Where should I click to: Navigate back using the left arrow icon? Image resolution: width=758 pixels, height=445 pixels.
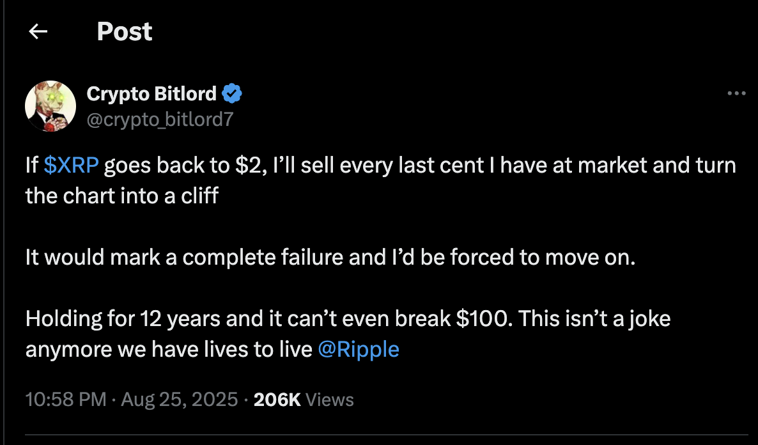(38, 31)
